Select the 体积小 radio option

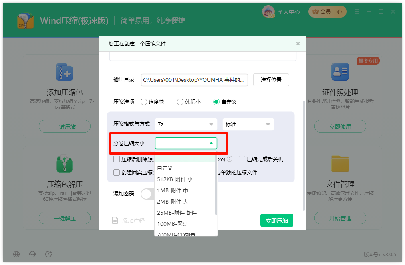pyautogui.click(x=180, y=102)
